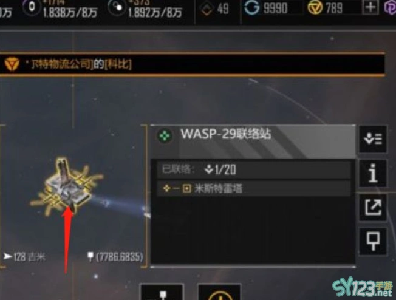Click the map pin button below share
Image resolution: width=396 pixels, height=300 pixels.
[373, 241]
